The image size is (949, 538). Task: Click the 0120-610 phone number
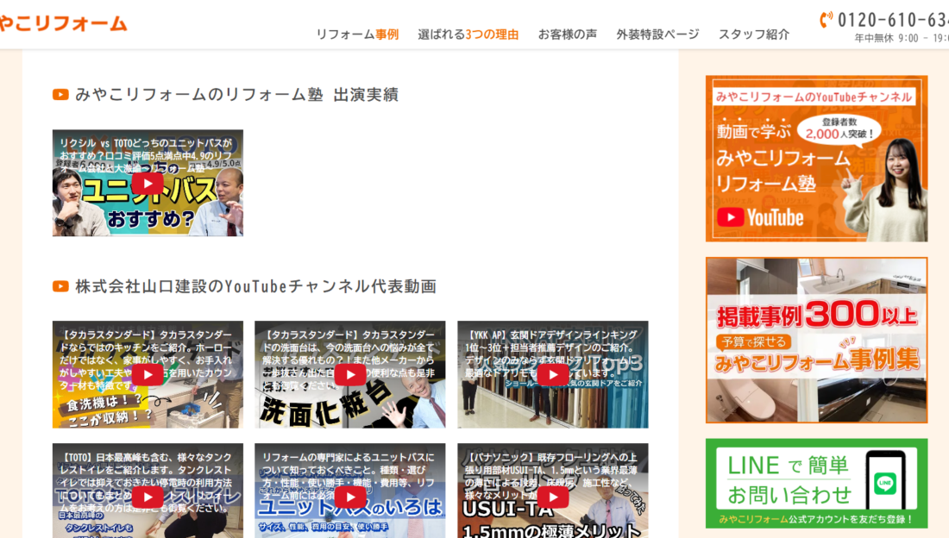pos(893,20)
